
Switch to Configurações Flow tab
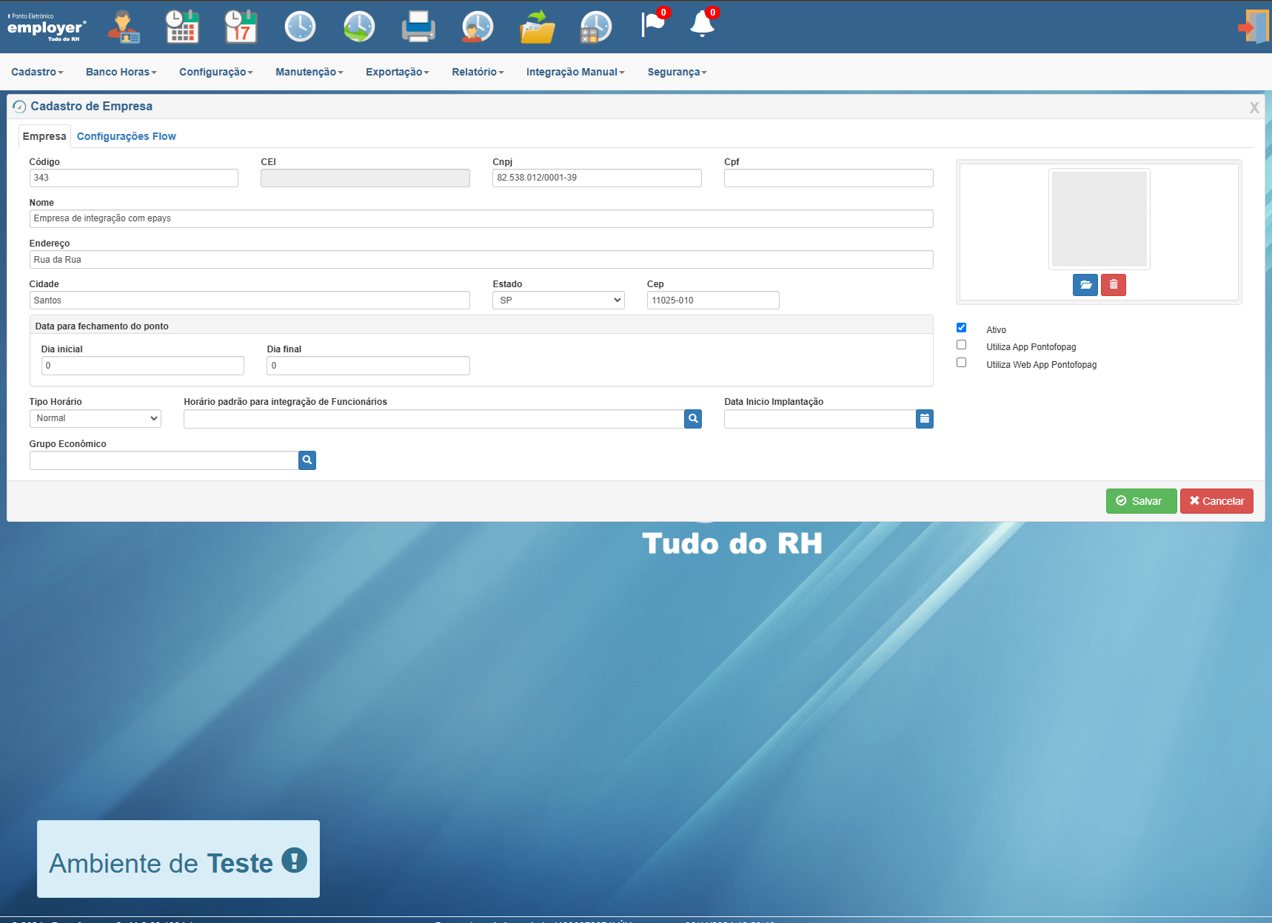point(126,136)
